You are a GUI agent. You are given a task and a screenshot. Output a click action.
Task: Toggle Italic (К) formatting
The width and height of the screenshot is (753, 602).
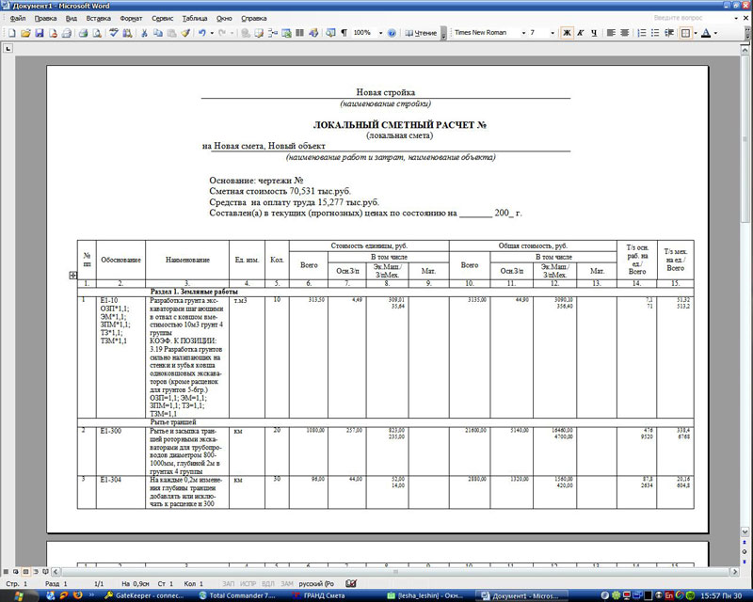point(581,33)
